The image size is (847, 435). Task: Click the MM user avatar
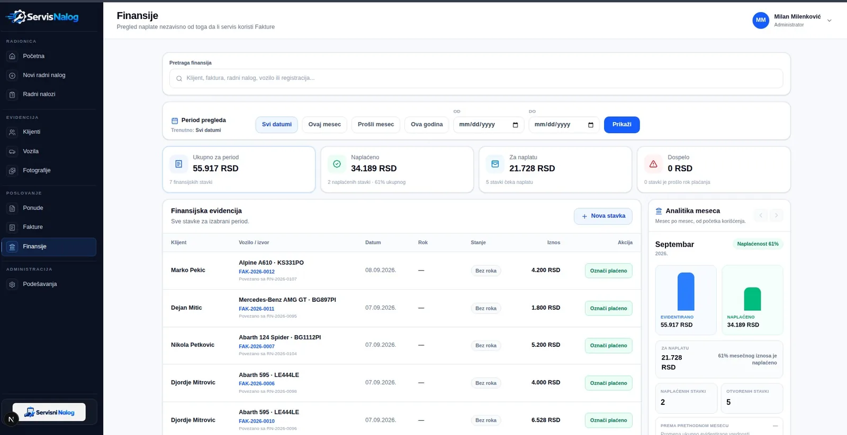pyautogui.click(x=761, y=20)
